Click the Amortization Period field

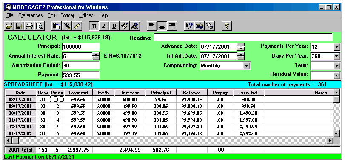tap(80, 66)
